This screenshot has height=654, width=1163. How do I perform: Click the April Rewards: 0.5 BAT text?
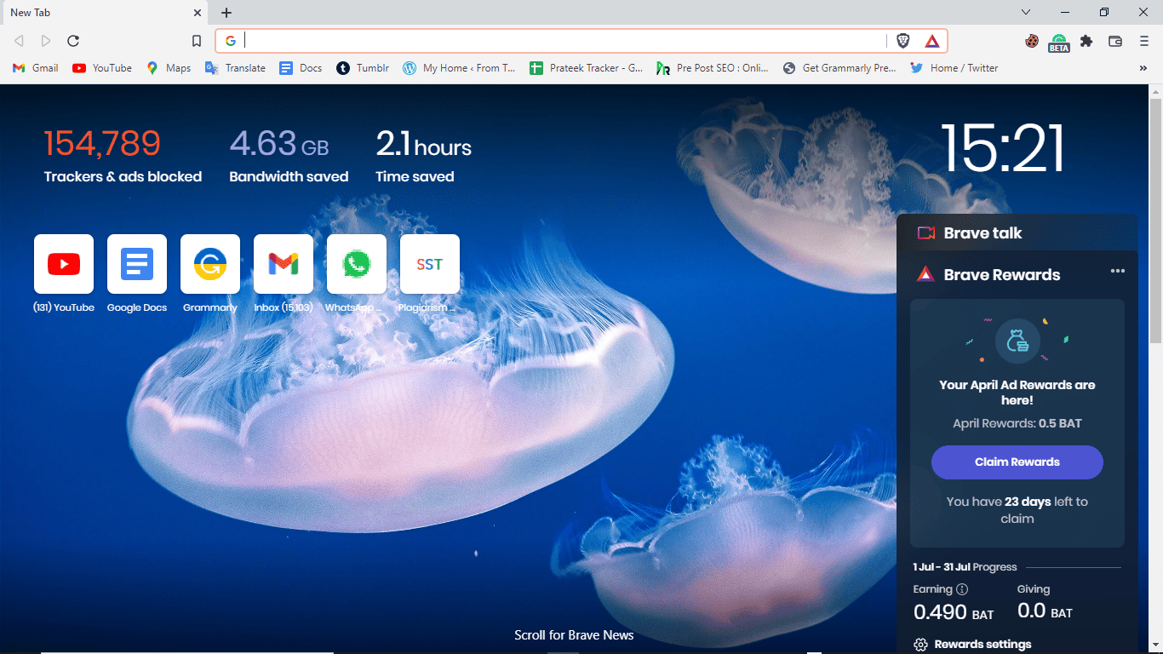click(1017, 423)
